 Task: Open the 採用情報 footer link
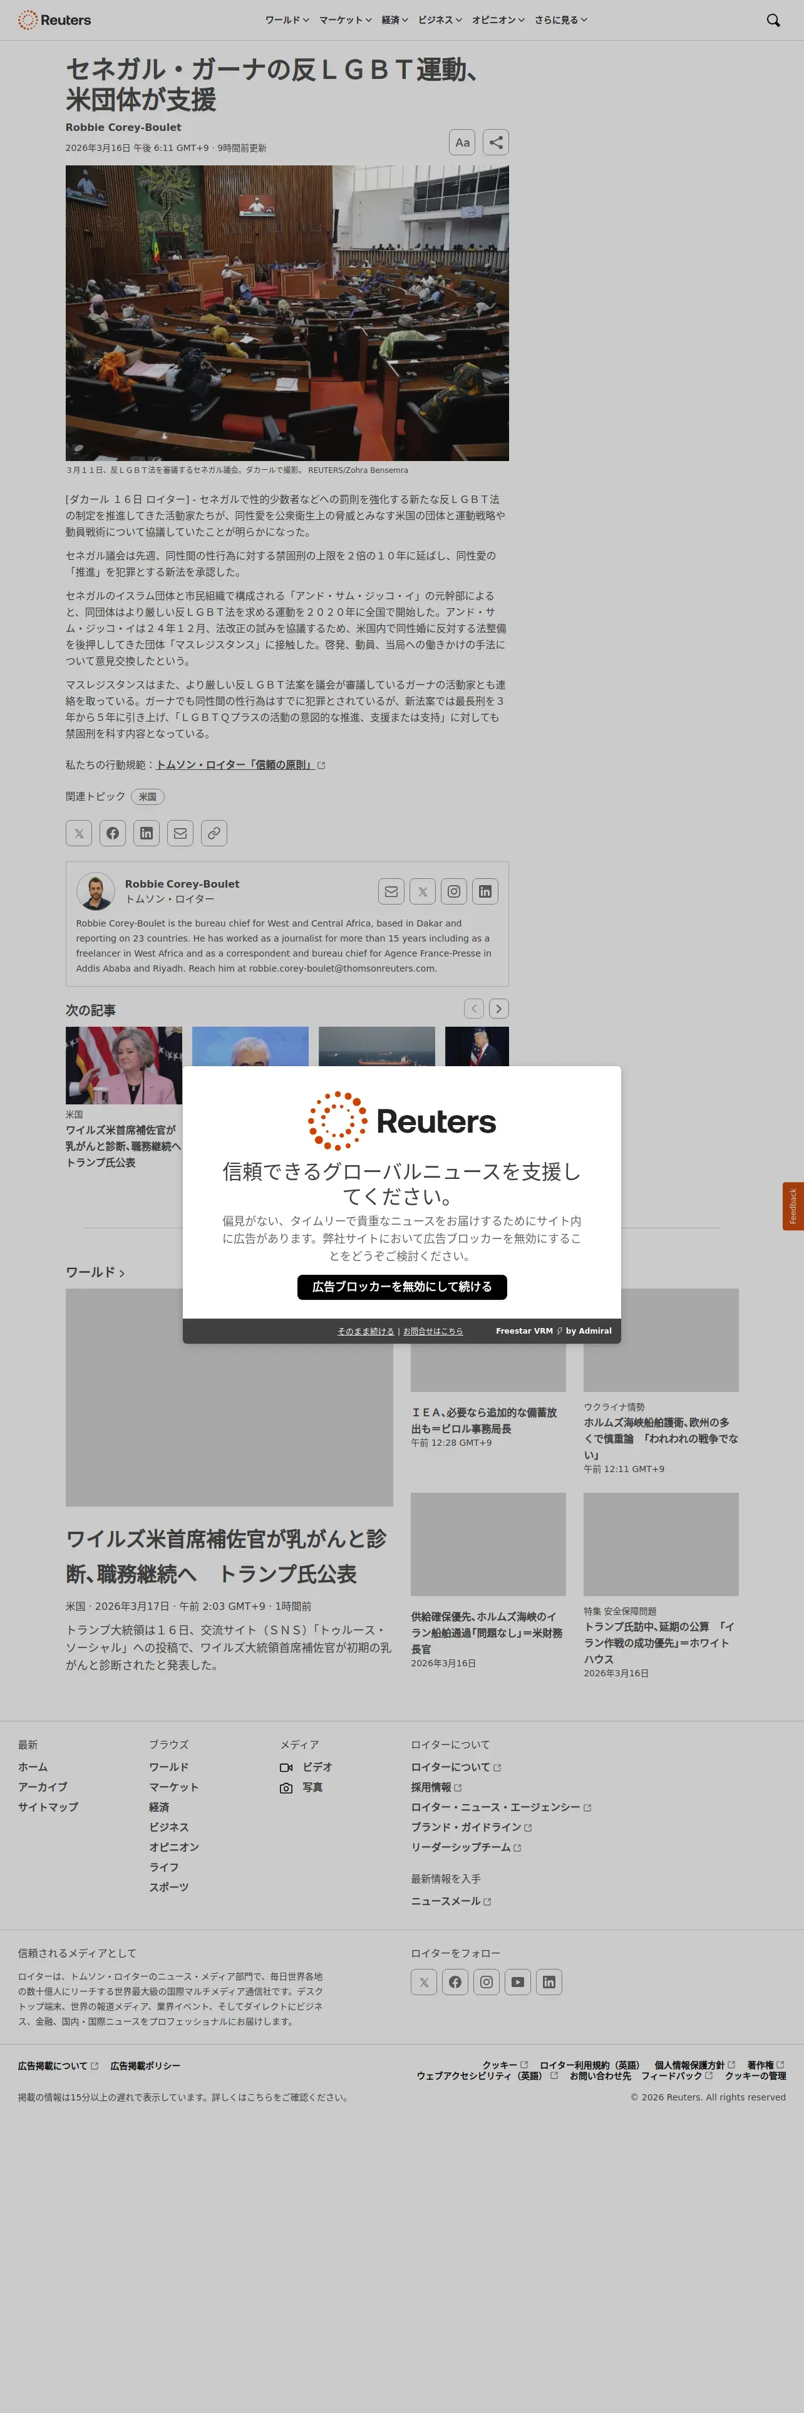[x=436, y=1787]
